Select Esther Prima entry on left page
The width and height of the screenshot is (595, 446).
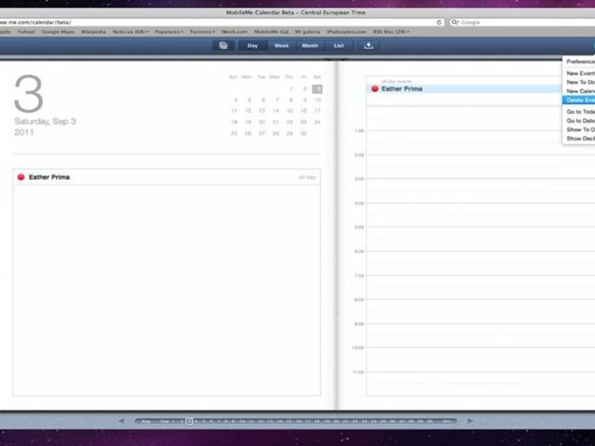pyautogui.click(x=167, y=177)
